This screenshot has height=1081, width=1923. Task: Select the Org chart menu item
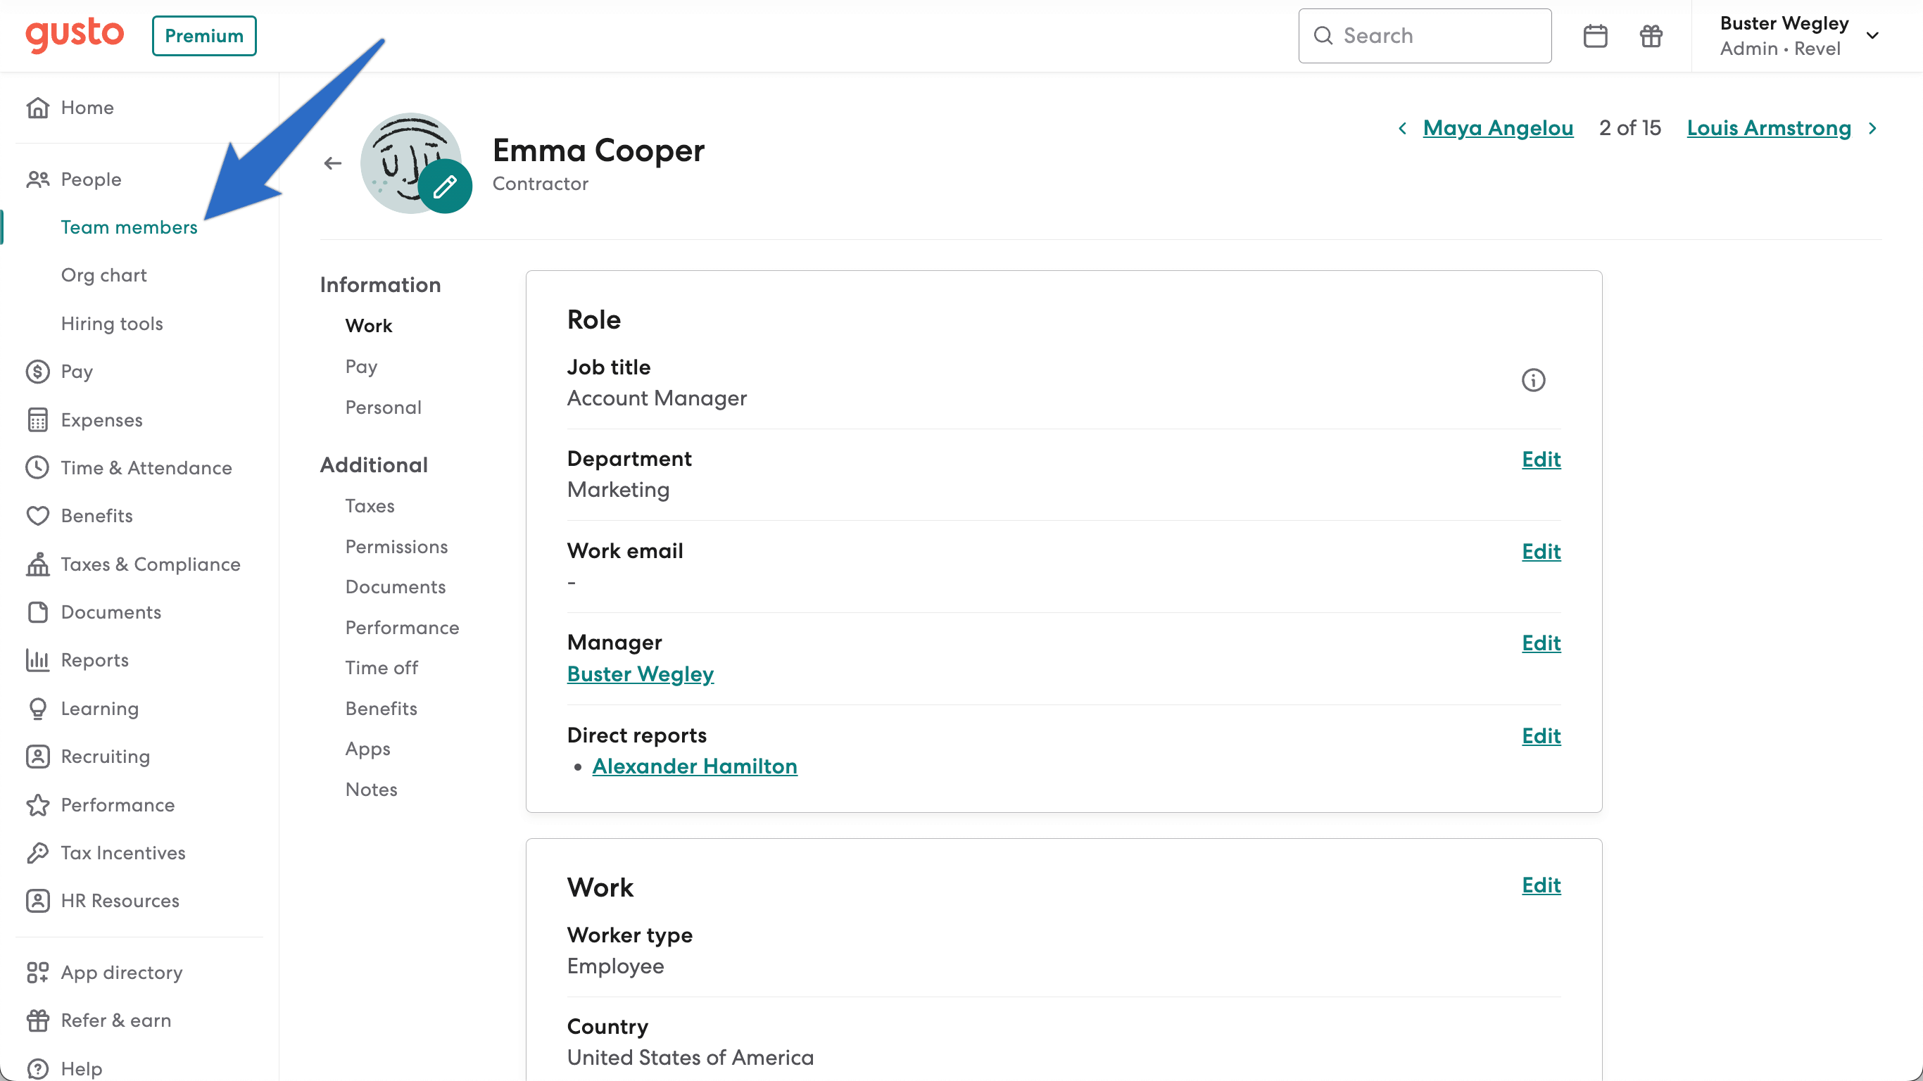(x=104, y=274)
